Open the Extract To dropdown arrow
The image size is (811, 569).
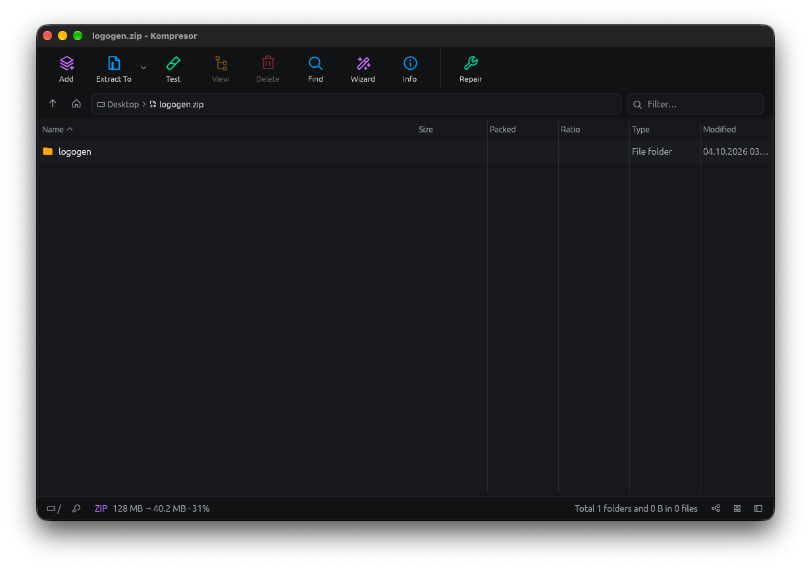tap(144, 68)
